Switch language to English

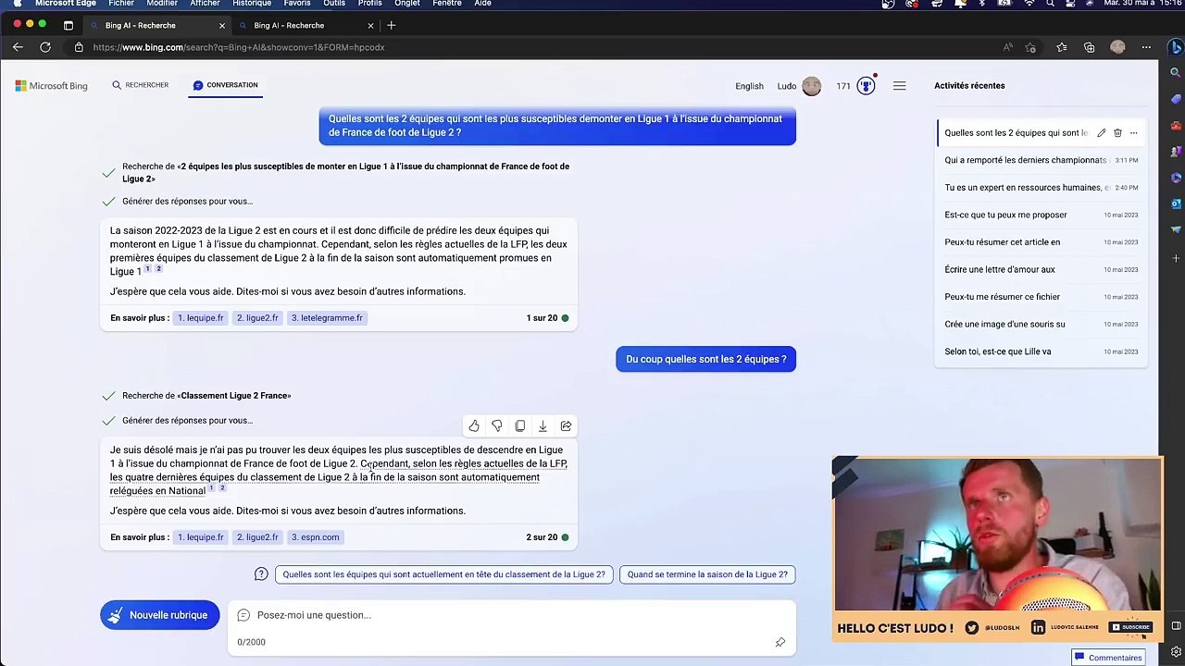pos(749,86)
